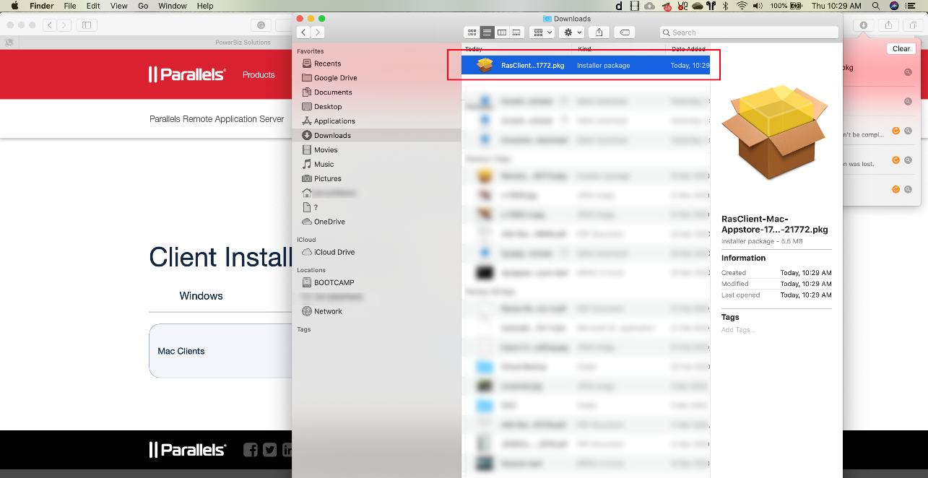The height and width of the screenshot is (478, 928).
Task: Click the Finder edit tags button
Action: pos(625,32)
